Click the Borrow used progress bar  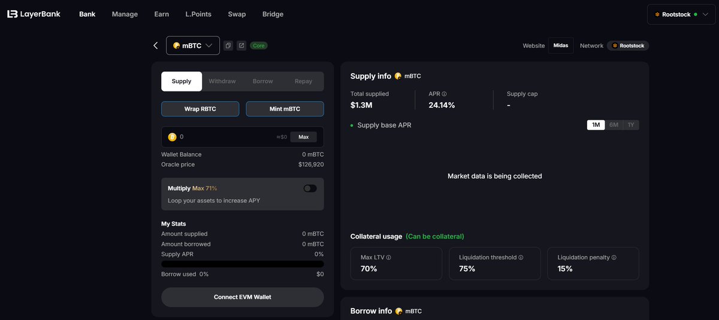[x=243, y=264]
